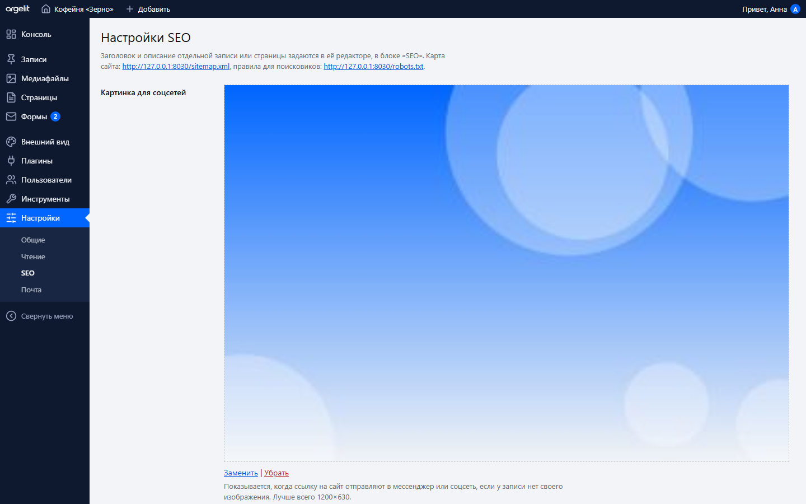The width and height of the screenshot is (806, 504).
Task: Collapse the sidebar with Свернуть меню
Action: tap(45, 316)
